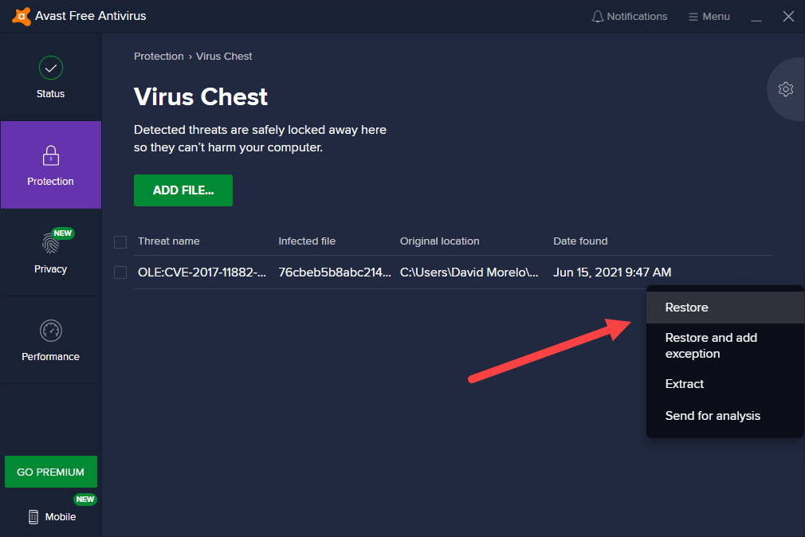Open the Performance gauge icon
The height and width of the screenshot is (537, 805).
[51, 331]
